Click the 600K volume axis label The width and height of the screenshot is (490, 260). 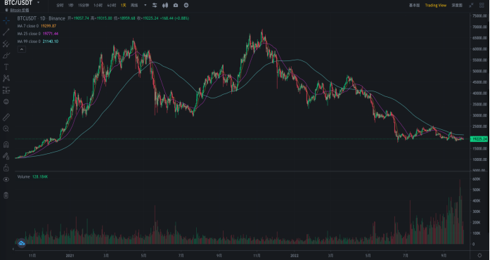[x=476, y=179]
